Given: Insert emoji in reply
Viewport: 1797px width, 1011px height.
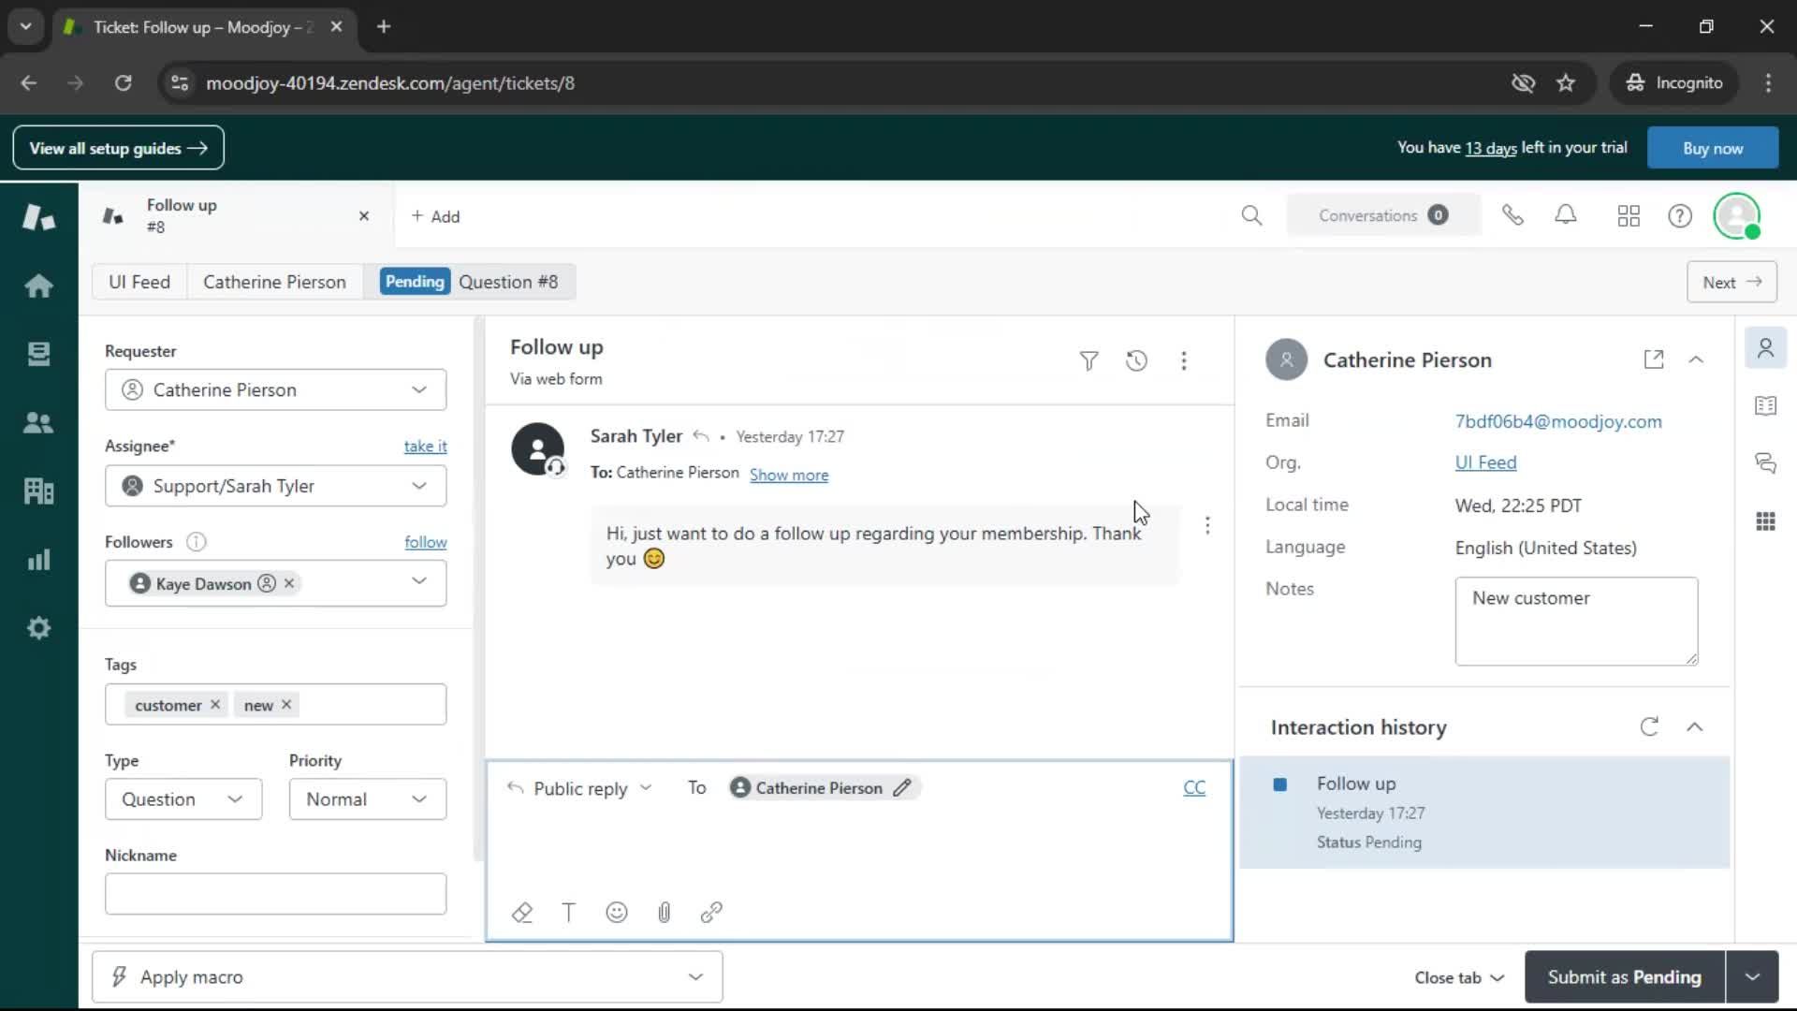Looking at the screenshot, I should pos(616,912).
